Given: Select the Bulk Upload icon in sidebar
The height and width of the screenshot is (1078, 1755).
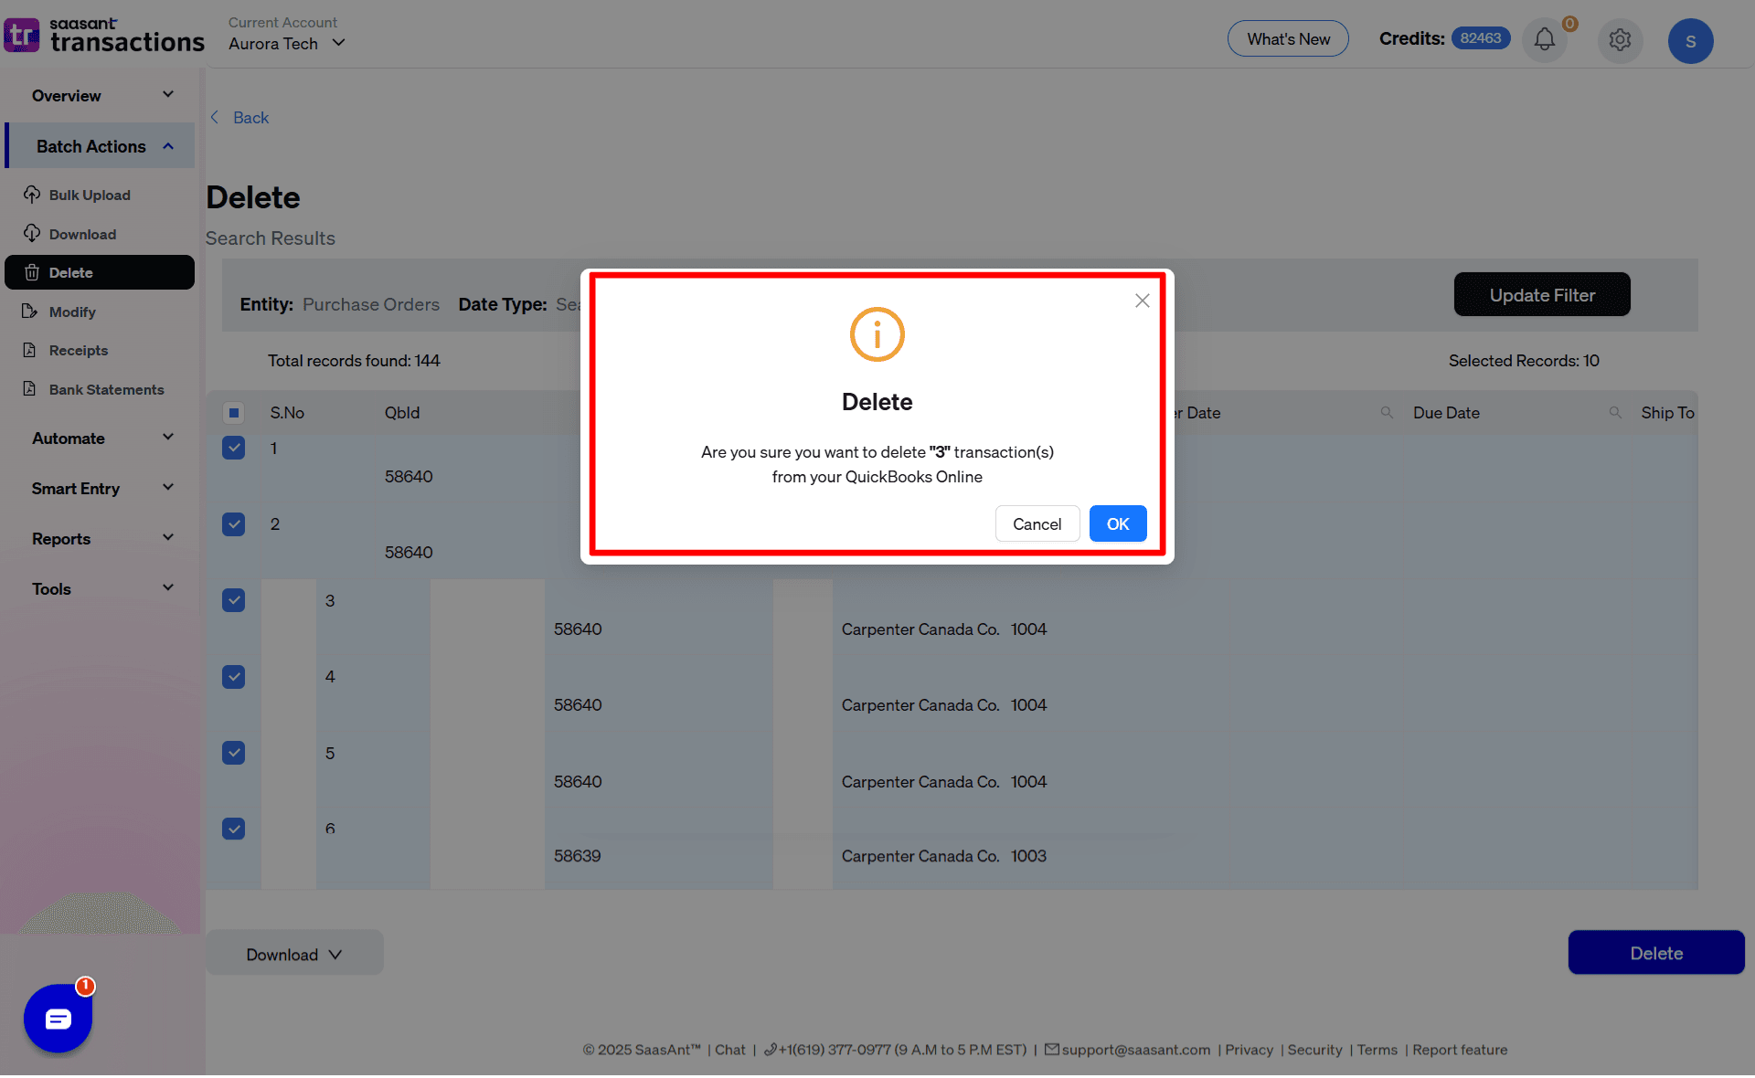Looking at the screenshot, I should tap(32, 195).
